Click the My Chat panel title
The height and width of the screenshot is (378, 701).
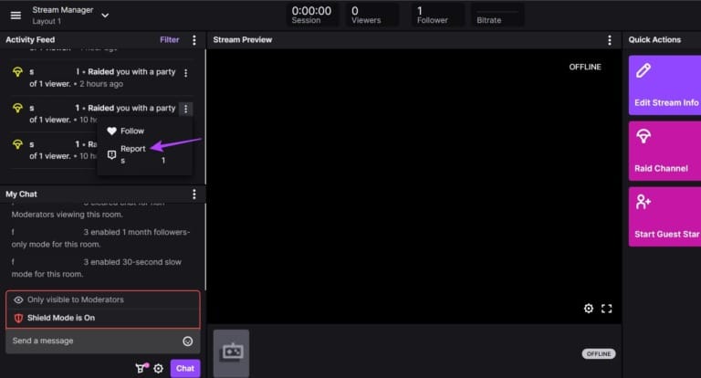point(21,194)
